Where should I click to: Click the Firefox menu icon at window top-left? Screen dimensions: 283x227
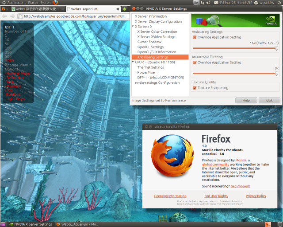click(4, 9)
